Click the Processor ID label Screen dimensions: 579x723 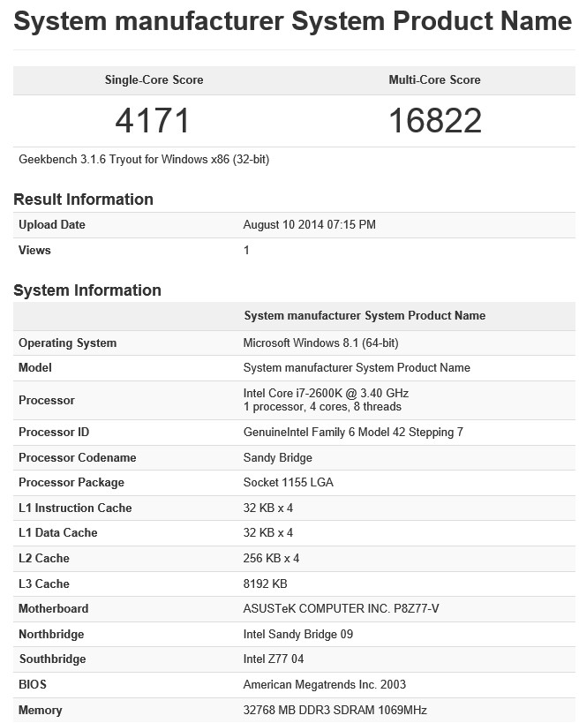tap(54, 432)
